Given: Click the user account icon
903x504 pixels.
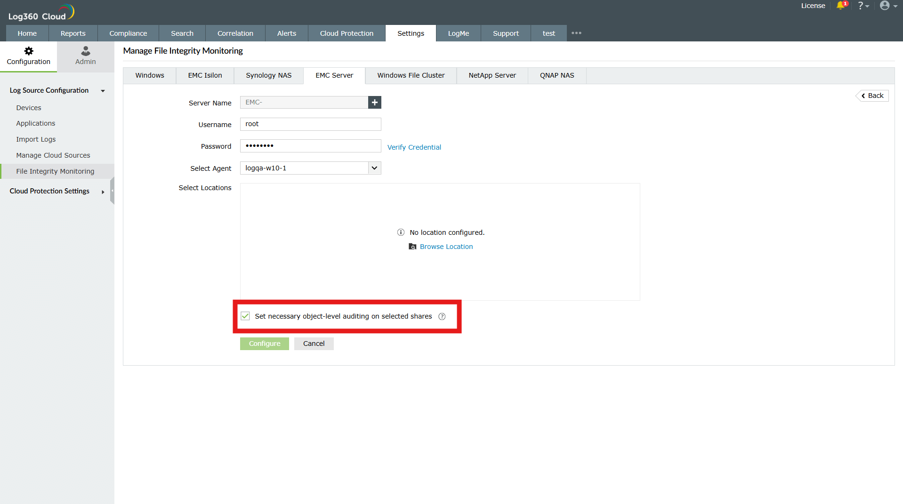Looking at the screenshot, I should coord(886,6).
